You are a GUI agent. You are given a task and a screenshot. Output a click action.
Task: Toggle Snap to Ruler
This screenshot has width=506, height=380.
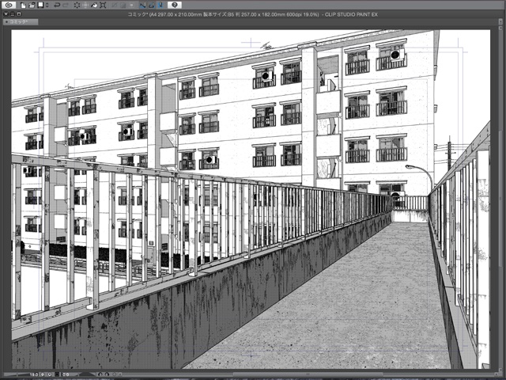pyautogui.click(x=143, y=5)
